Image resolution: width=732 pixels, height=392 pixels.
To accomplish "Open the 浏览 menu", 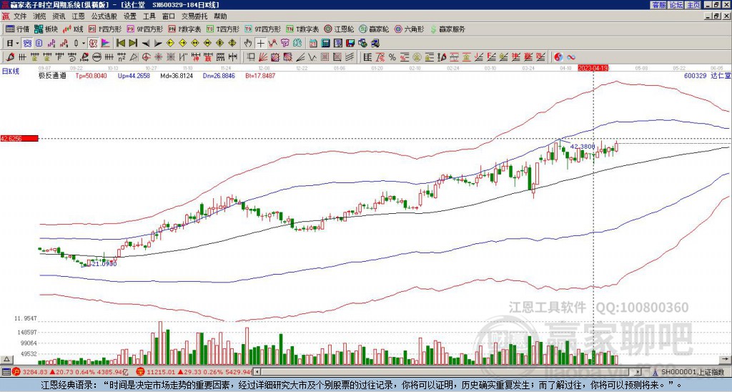I will tap(40, 16).
